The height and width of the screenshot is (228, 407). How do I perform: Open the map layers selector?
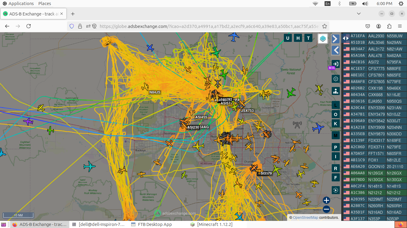[323, 39]
